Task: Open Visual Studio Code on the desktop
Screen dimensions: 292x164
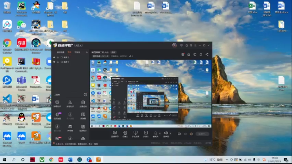Action: [x=7, y=102]
